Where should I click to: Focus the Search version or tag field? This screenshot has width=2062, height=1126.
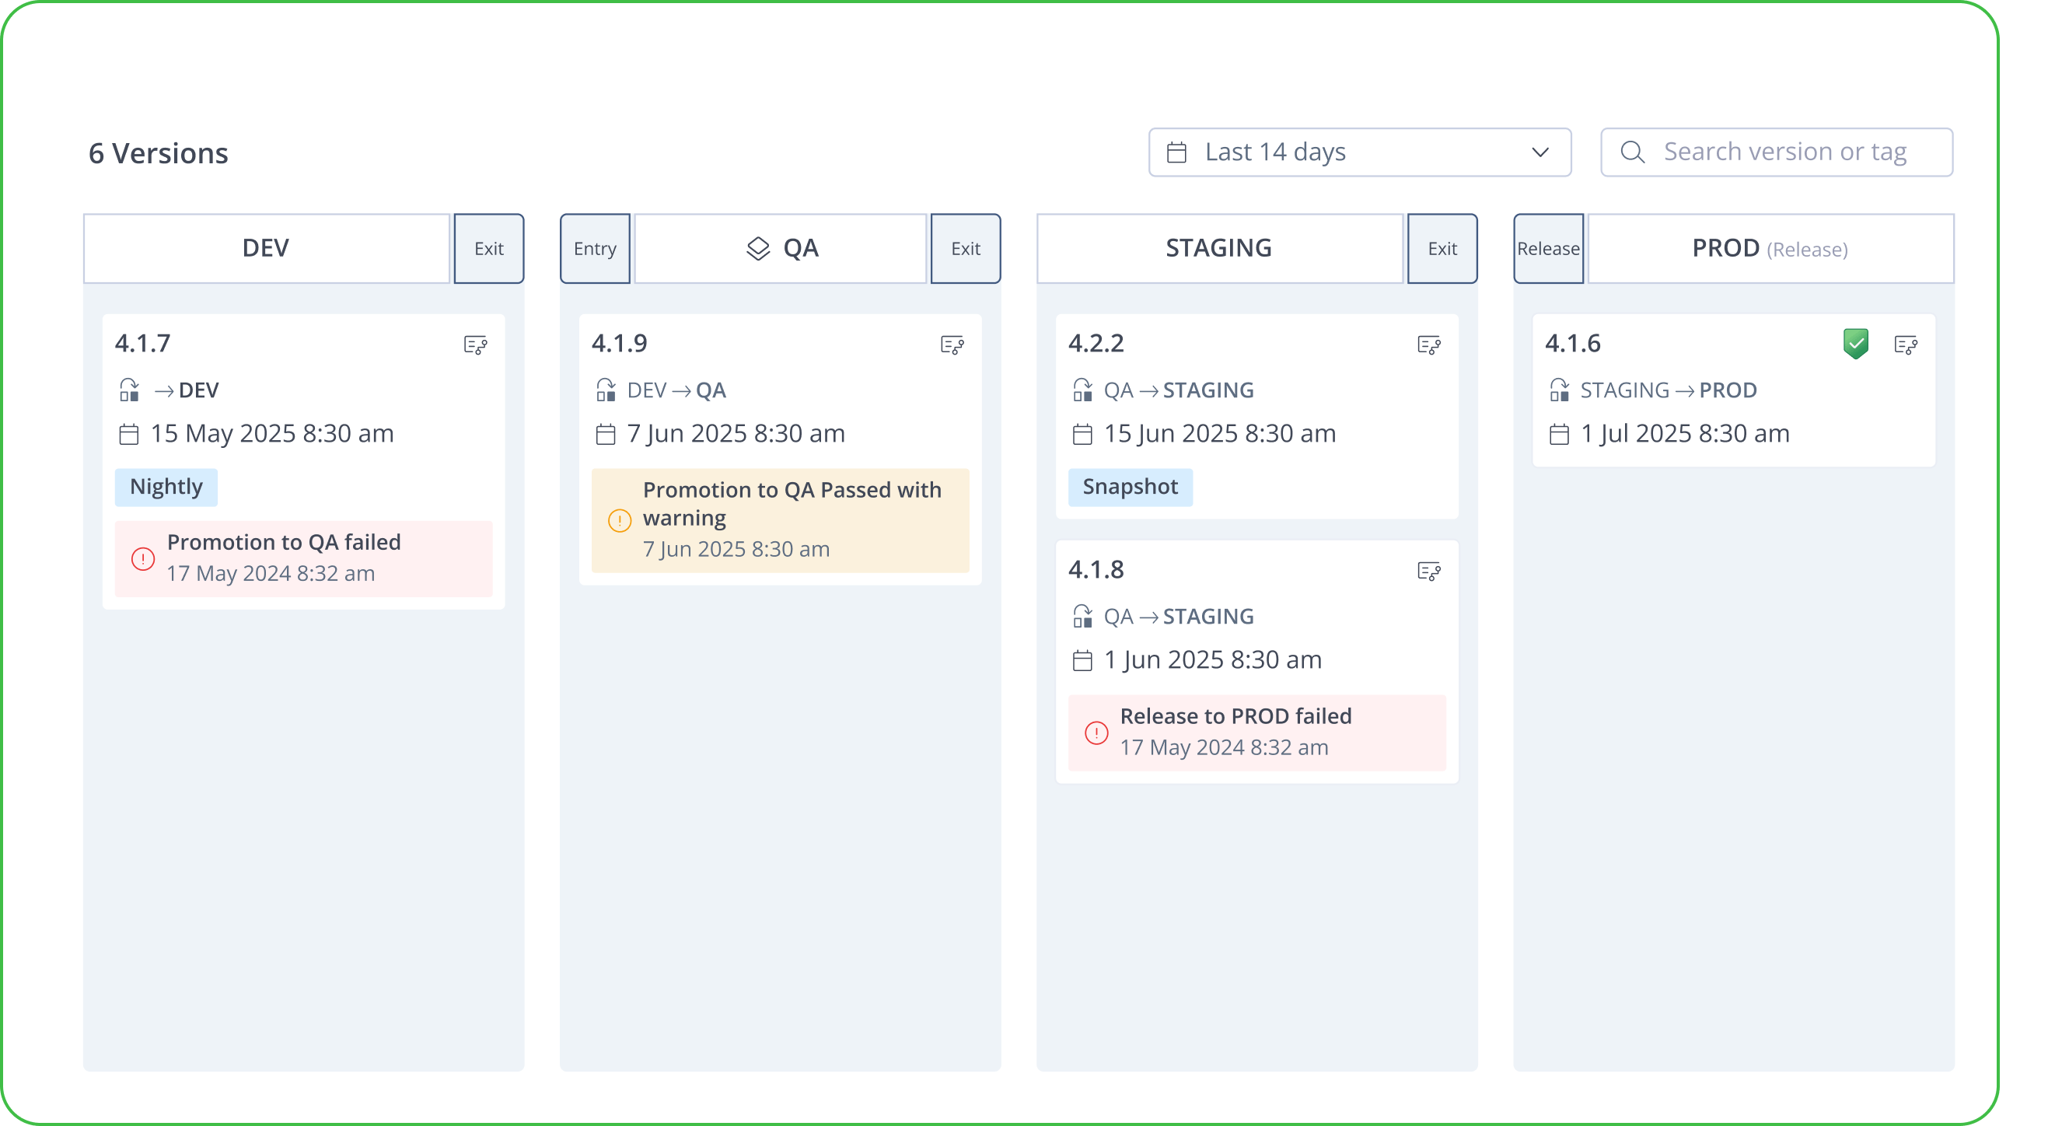[1776, 152]
